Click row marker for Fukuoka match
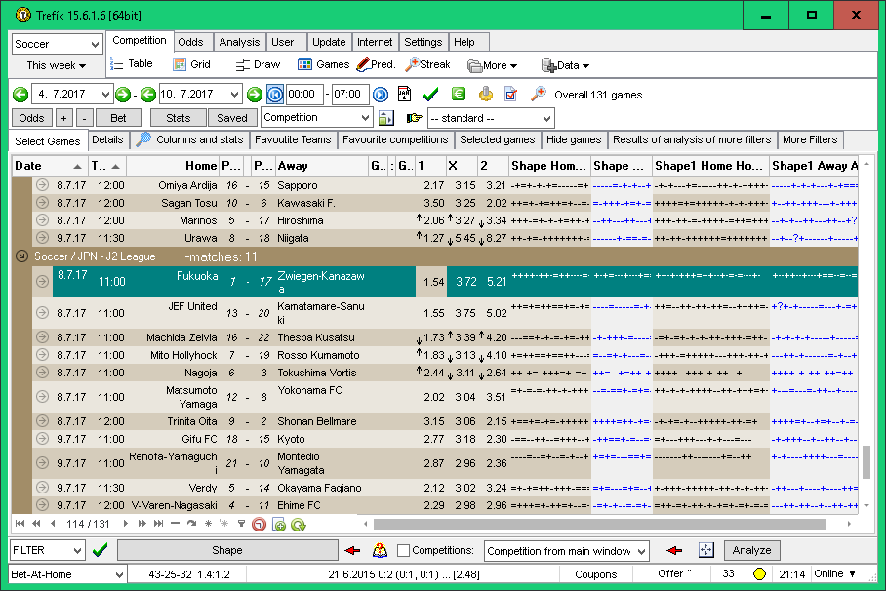Viewport: 886px width, 591px height. tap(42, 282)
